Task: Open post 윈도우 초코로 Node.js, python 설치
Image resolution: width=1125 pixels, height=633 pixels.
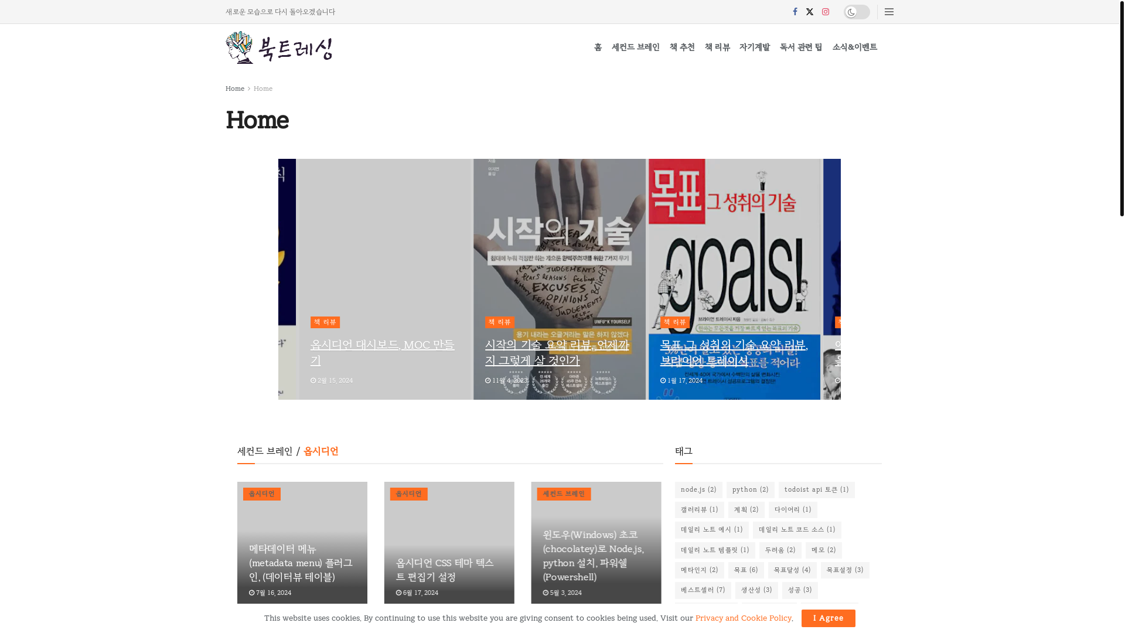Action: point(594,556)
